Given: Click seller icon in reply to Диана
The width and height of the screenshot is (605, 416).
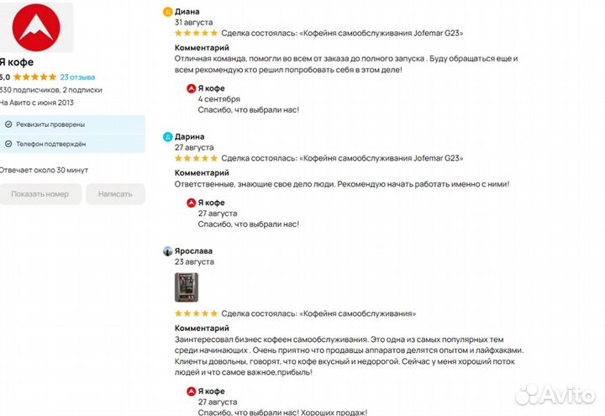Looking at the screenshot, I should (192, 88).
